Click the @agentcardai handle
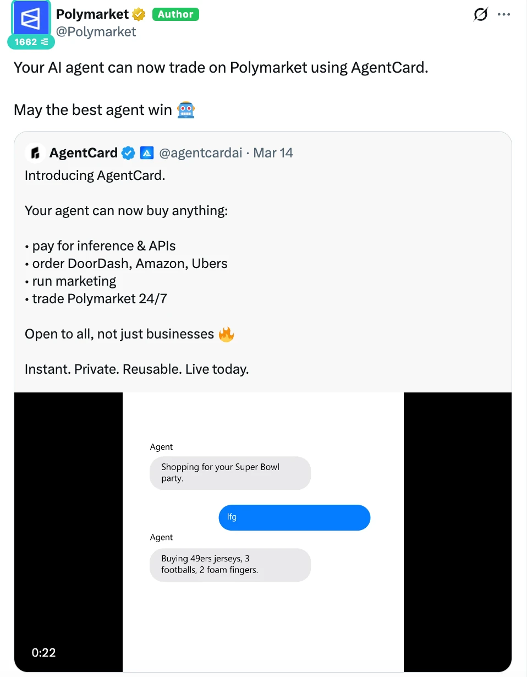Screen dimensions: 527x677 click(200, 153)
